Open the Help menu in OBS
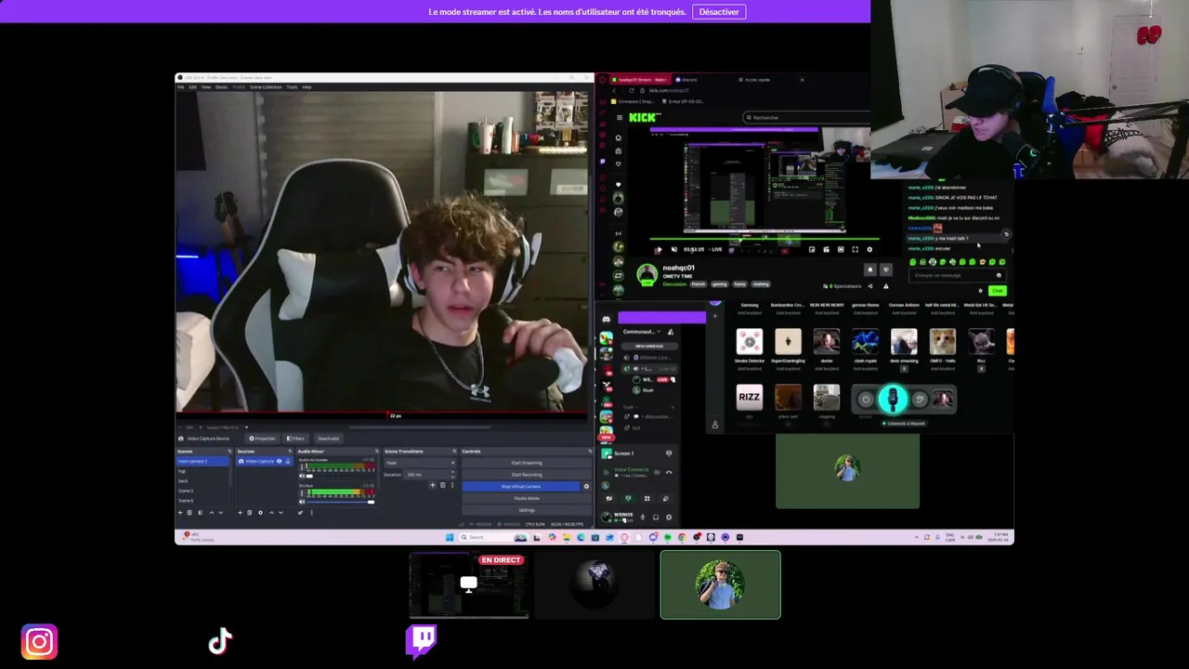This screenshot has width=1189, height=669. tap(307, 87)
